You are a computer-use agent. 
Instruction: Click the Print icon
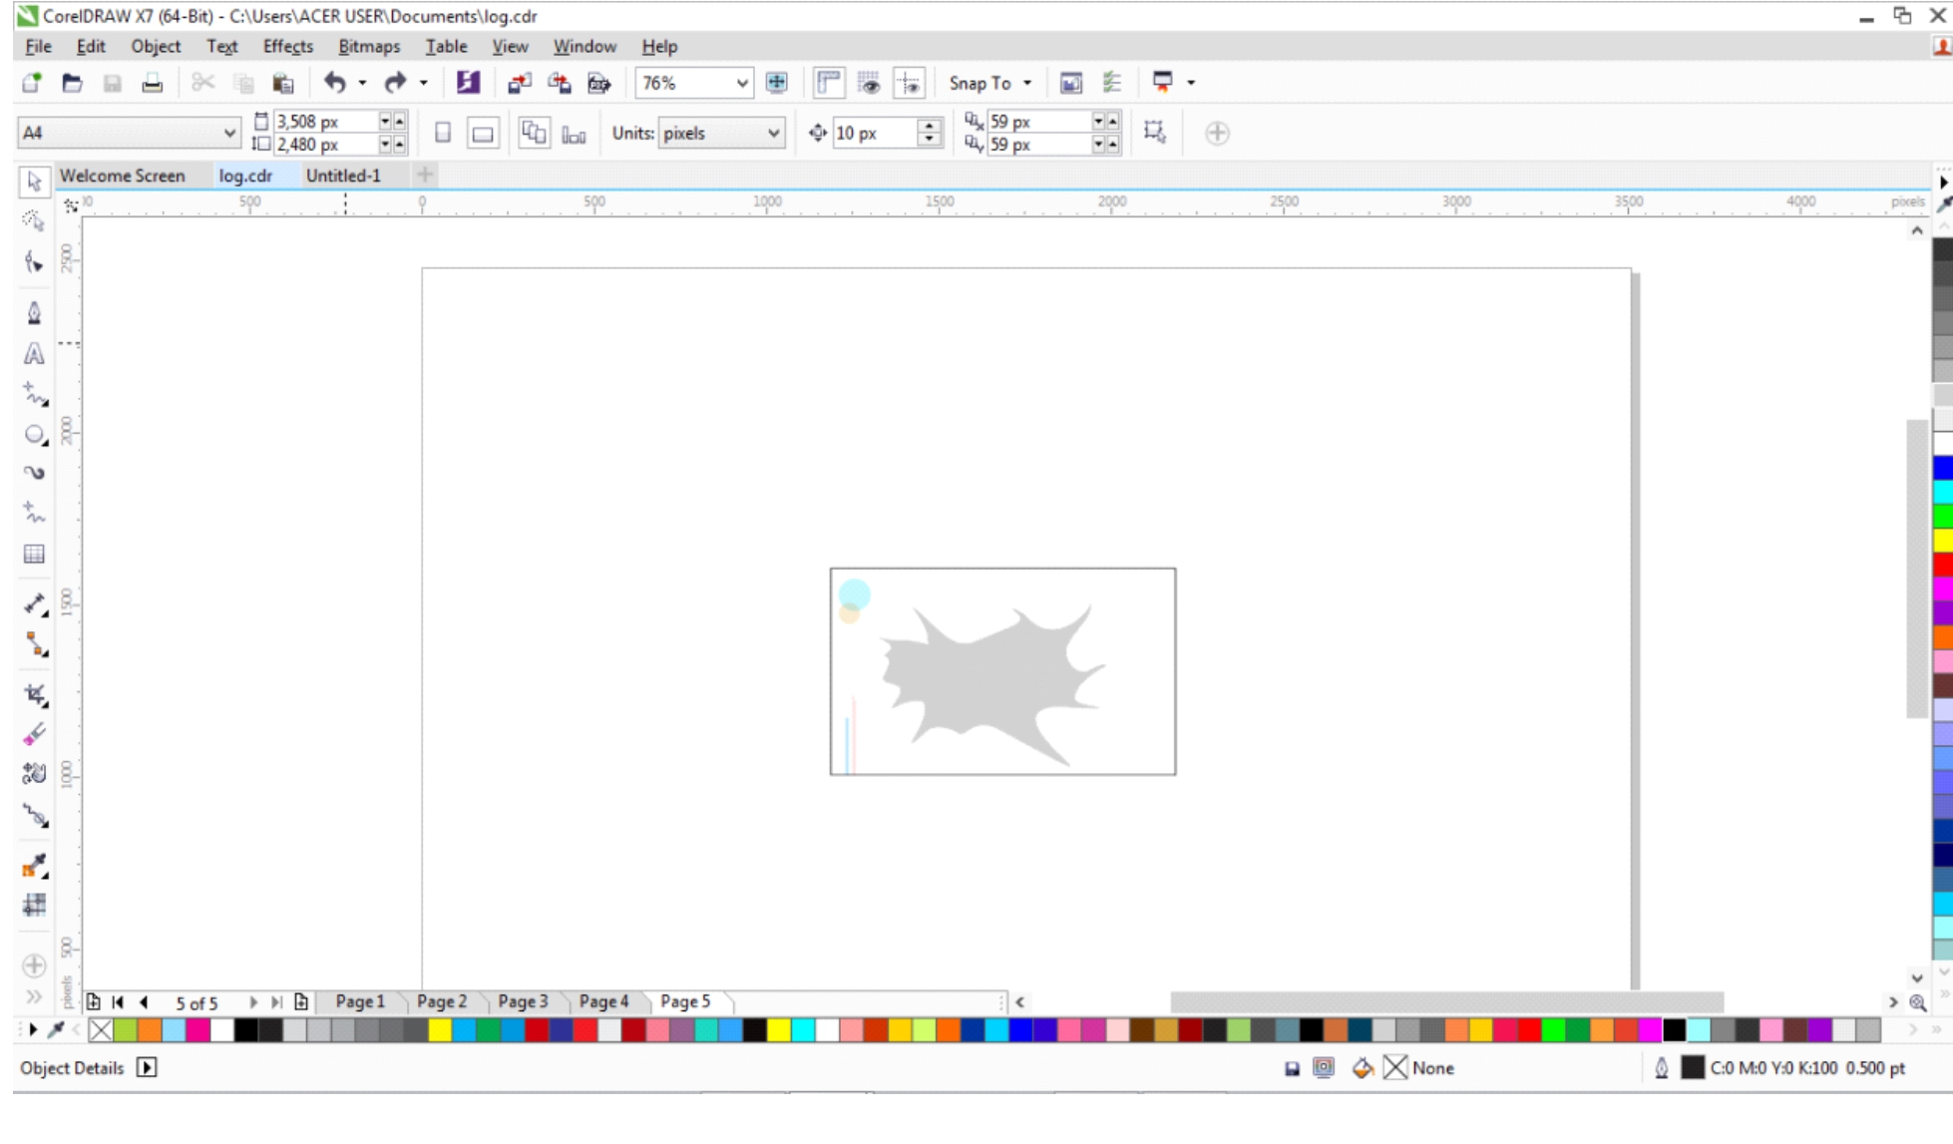152,83
